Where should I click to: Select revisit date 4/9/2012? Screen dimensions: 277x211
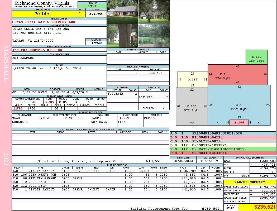click(80, 92)
